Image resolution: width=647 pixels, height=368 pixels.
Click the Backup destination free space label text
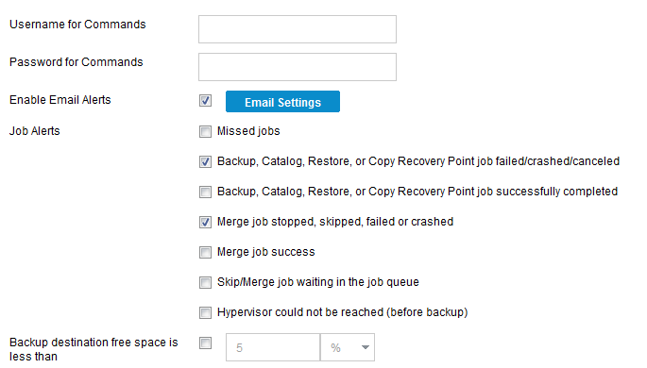(x=94, y=349)
